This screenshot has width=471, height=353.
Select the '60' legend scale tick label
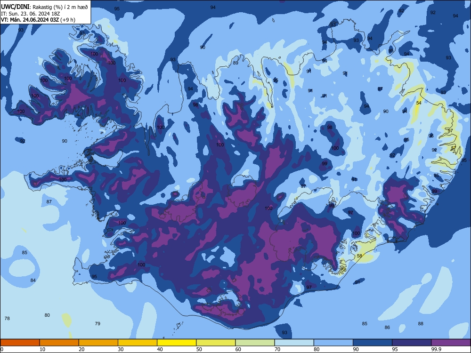pyautogui.click(x=238, y=349)
